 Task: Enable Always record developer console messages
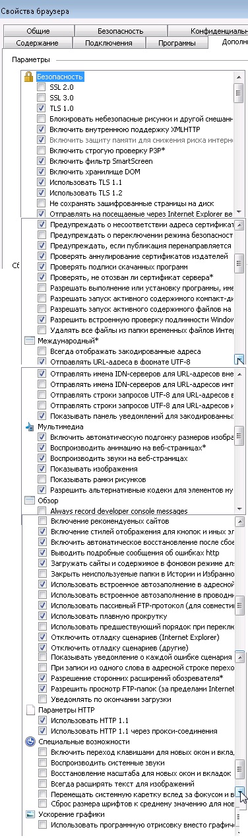42,511
